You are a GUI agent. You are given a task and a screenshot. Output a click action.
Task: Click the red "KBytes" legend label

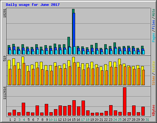pos(154,110)
